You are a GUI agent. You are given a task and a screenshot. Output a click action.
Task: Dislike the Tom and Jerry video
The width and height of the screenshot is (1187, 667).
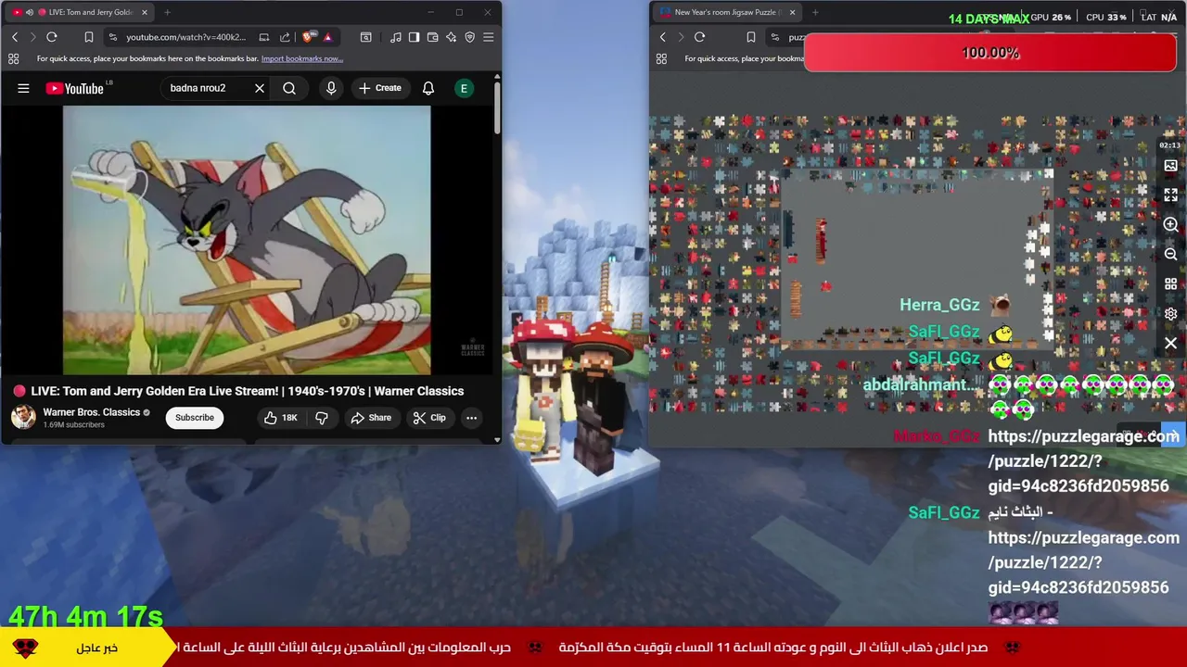click(x=322, y=418)
